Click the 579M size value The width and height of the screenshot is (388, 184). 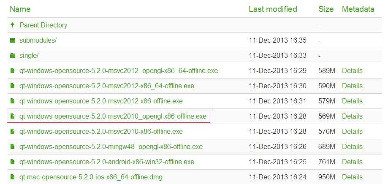[x=327, y=101]
